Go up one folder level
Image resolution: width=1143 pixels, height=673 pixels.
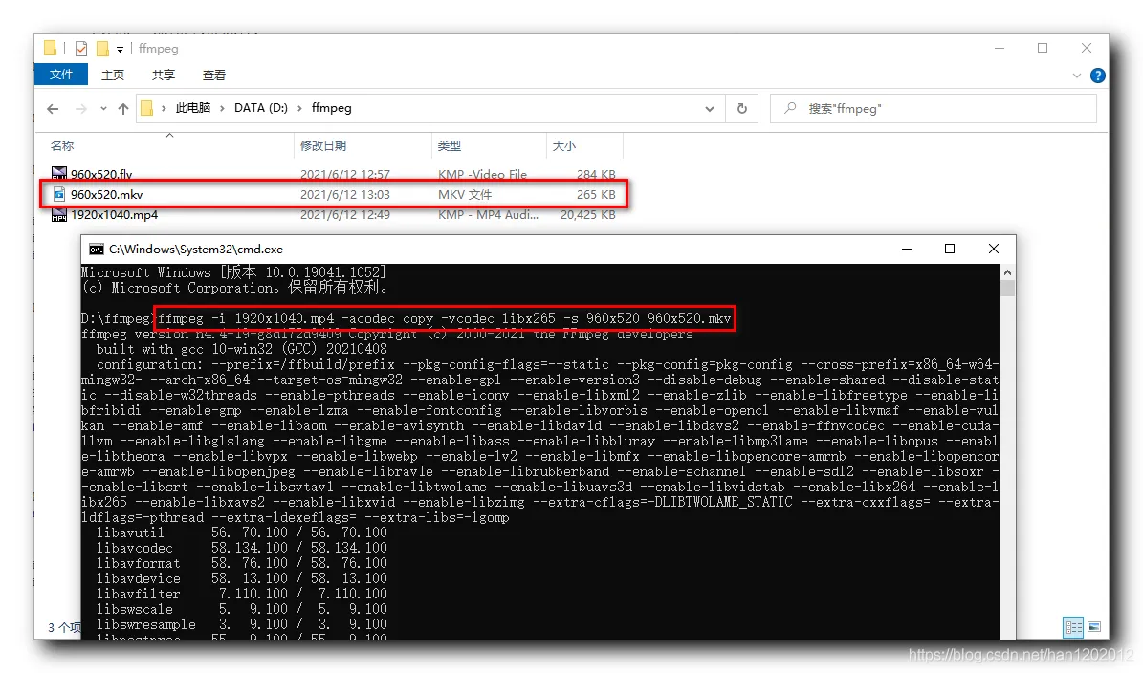point(123,109)
